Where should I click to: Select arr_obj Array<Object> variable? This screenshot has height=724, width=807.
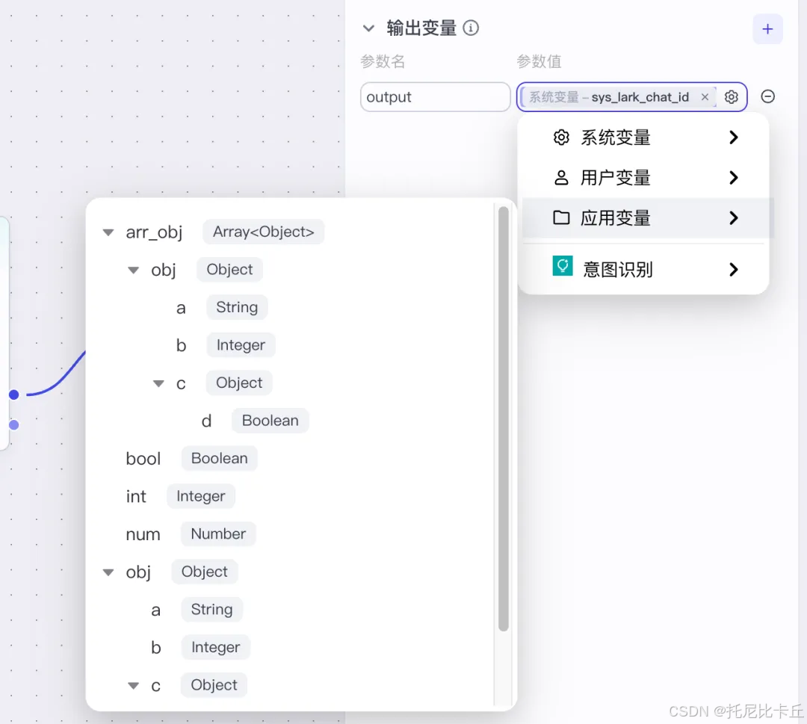224,232
